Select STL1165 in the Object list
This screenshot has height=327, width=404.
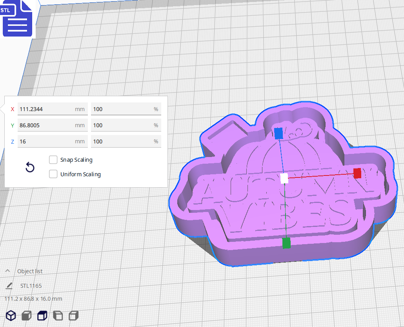coord(31,286)
